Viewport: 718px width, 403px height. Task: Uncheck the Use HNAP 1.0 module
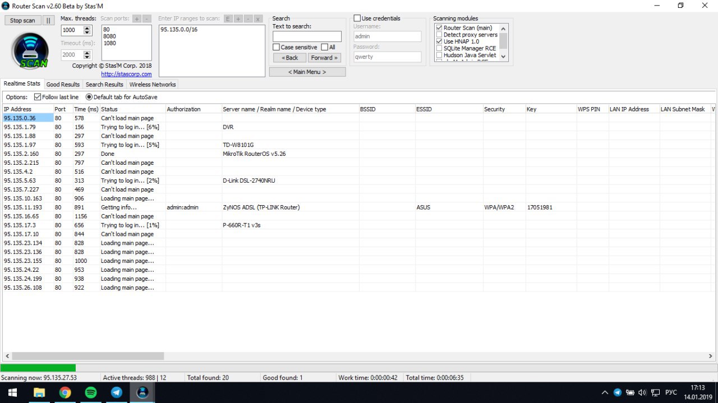[x=439, y=41]
